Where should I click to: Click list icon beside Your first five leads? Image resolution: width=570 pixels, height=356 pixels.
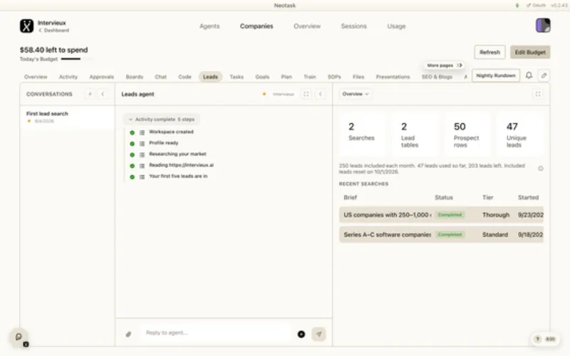142,177
